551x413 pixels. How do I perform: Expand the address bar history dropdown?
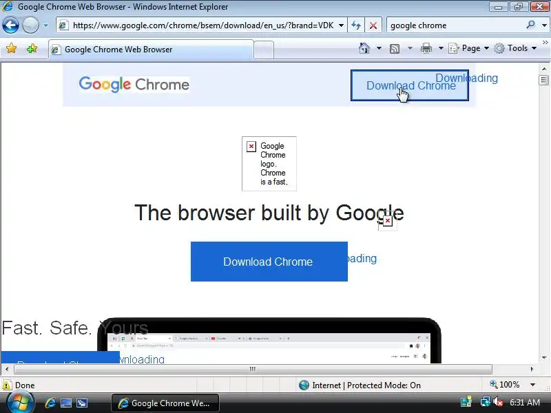(x=341, y=25)
